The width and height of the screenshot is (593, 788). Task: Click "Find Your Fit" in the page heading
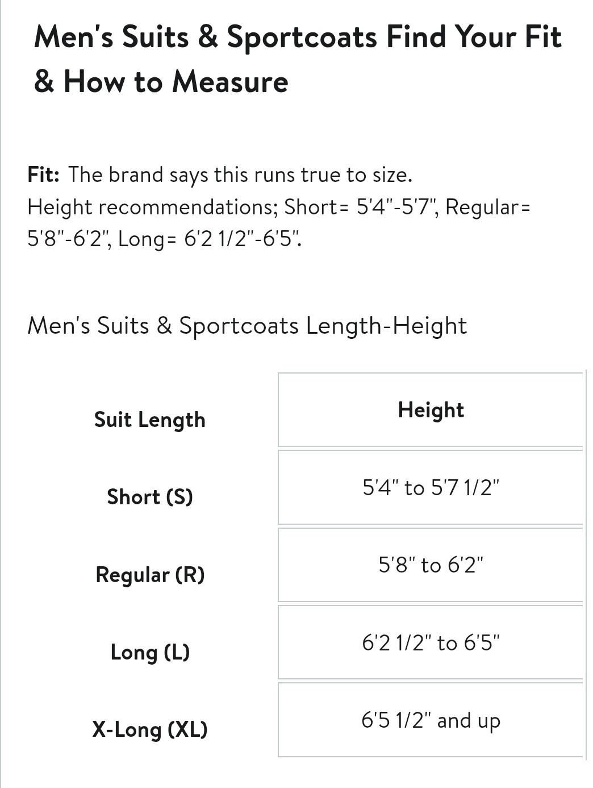474,38
